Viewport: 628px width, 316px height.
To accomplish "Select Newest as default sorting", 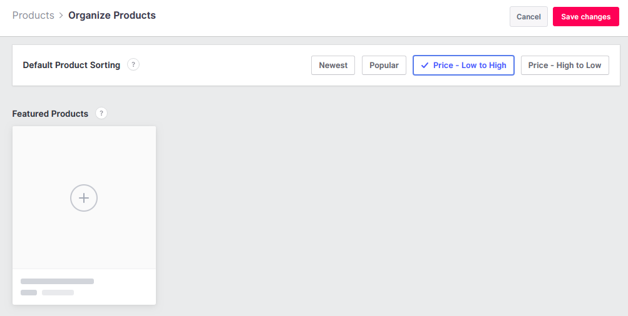I will click(333, 65).
